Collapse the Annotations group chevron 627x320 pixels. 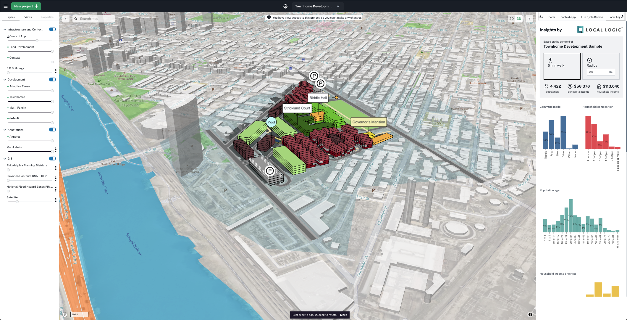pyautogui.click(x=5, y=130)
